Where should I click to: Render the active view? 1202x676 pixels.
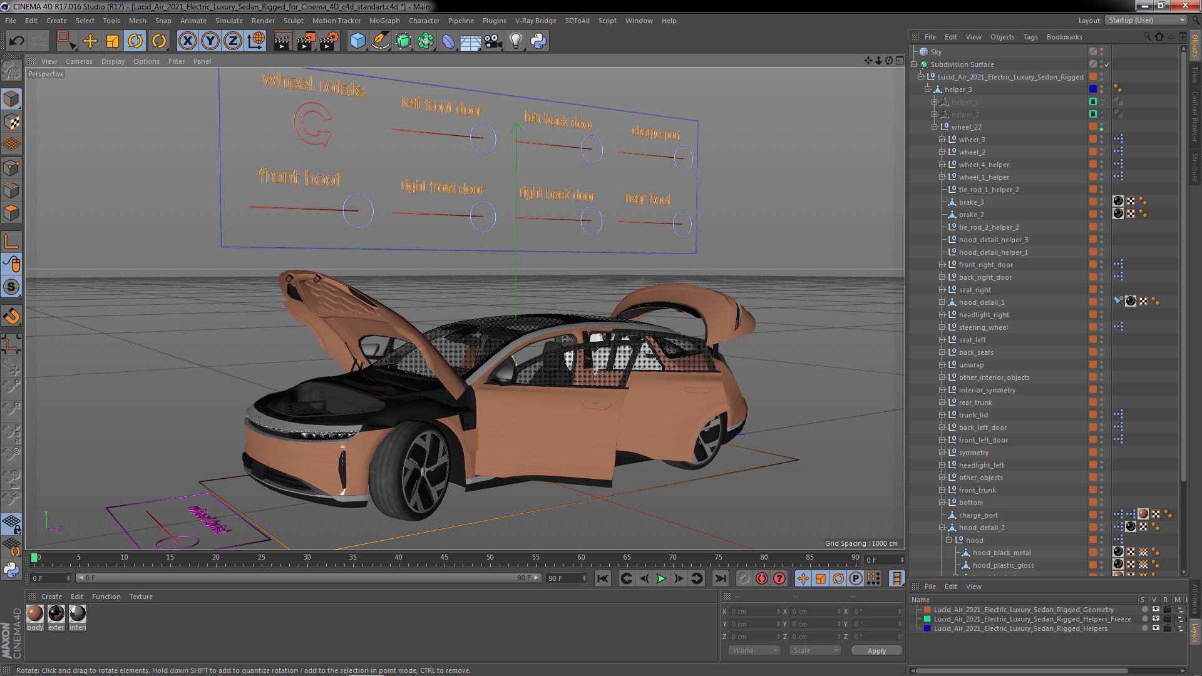(x=282, y=41)
